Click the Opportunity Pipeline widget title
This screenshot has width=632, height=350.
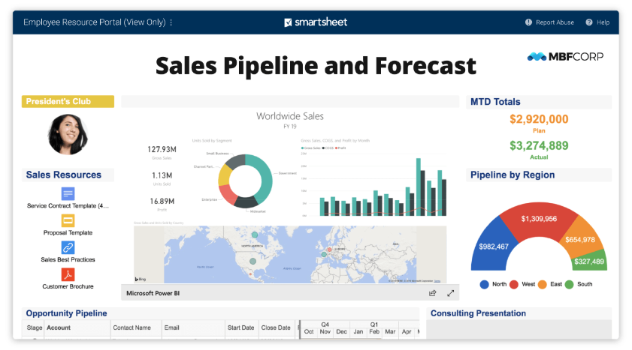[66, 313]
